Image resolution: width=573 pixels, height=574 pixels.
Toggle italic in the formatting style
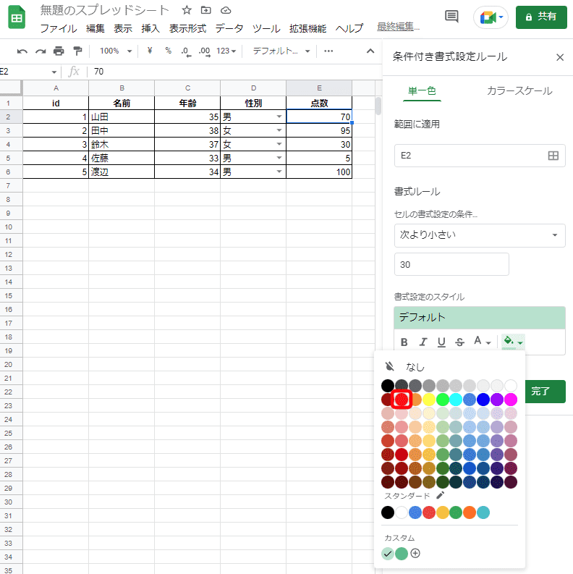click(423, 342)
